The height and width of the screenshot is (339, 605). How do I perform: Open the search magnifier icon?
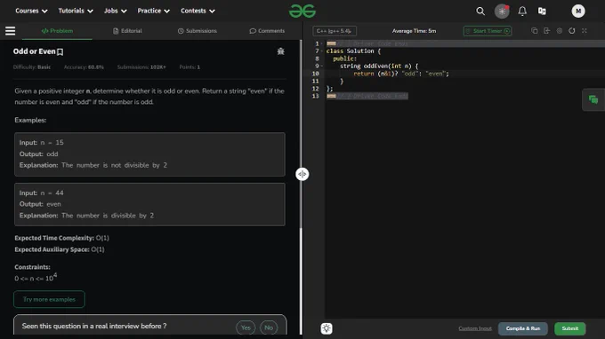coord(480,12)
